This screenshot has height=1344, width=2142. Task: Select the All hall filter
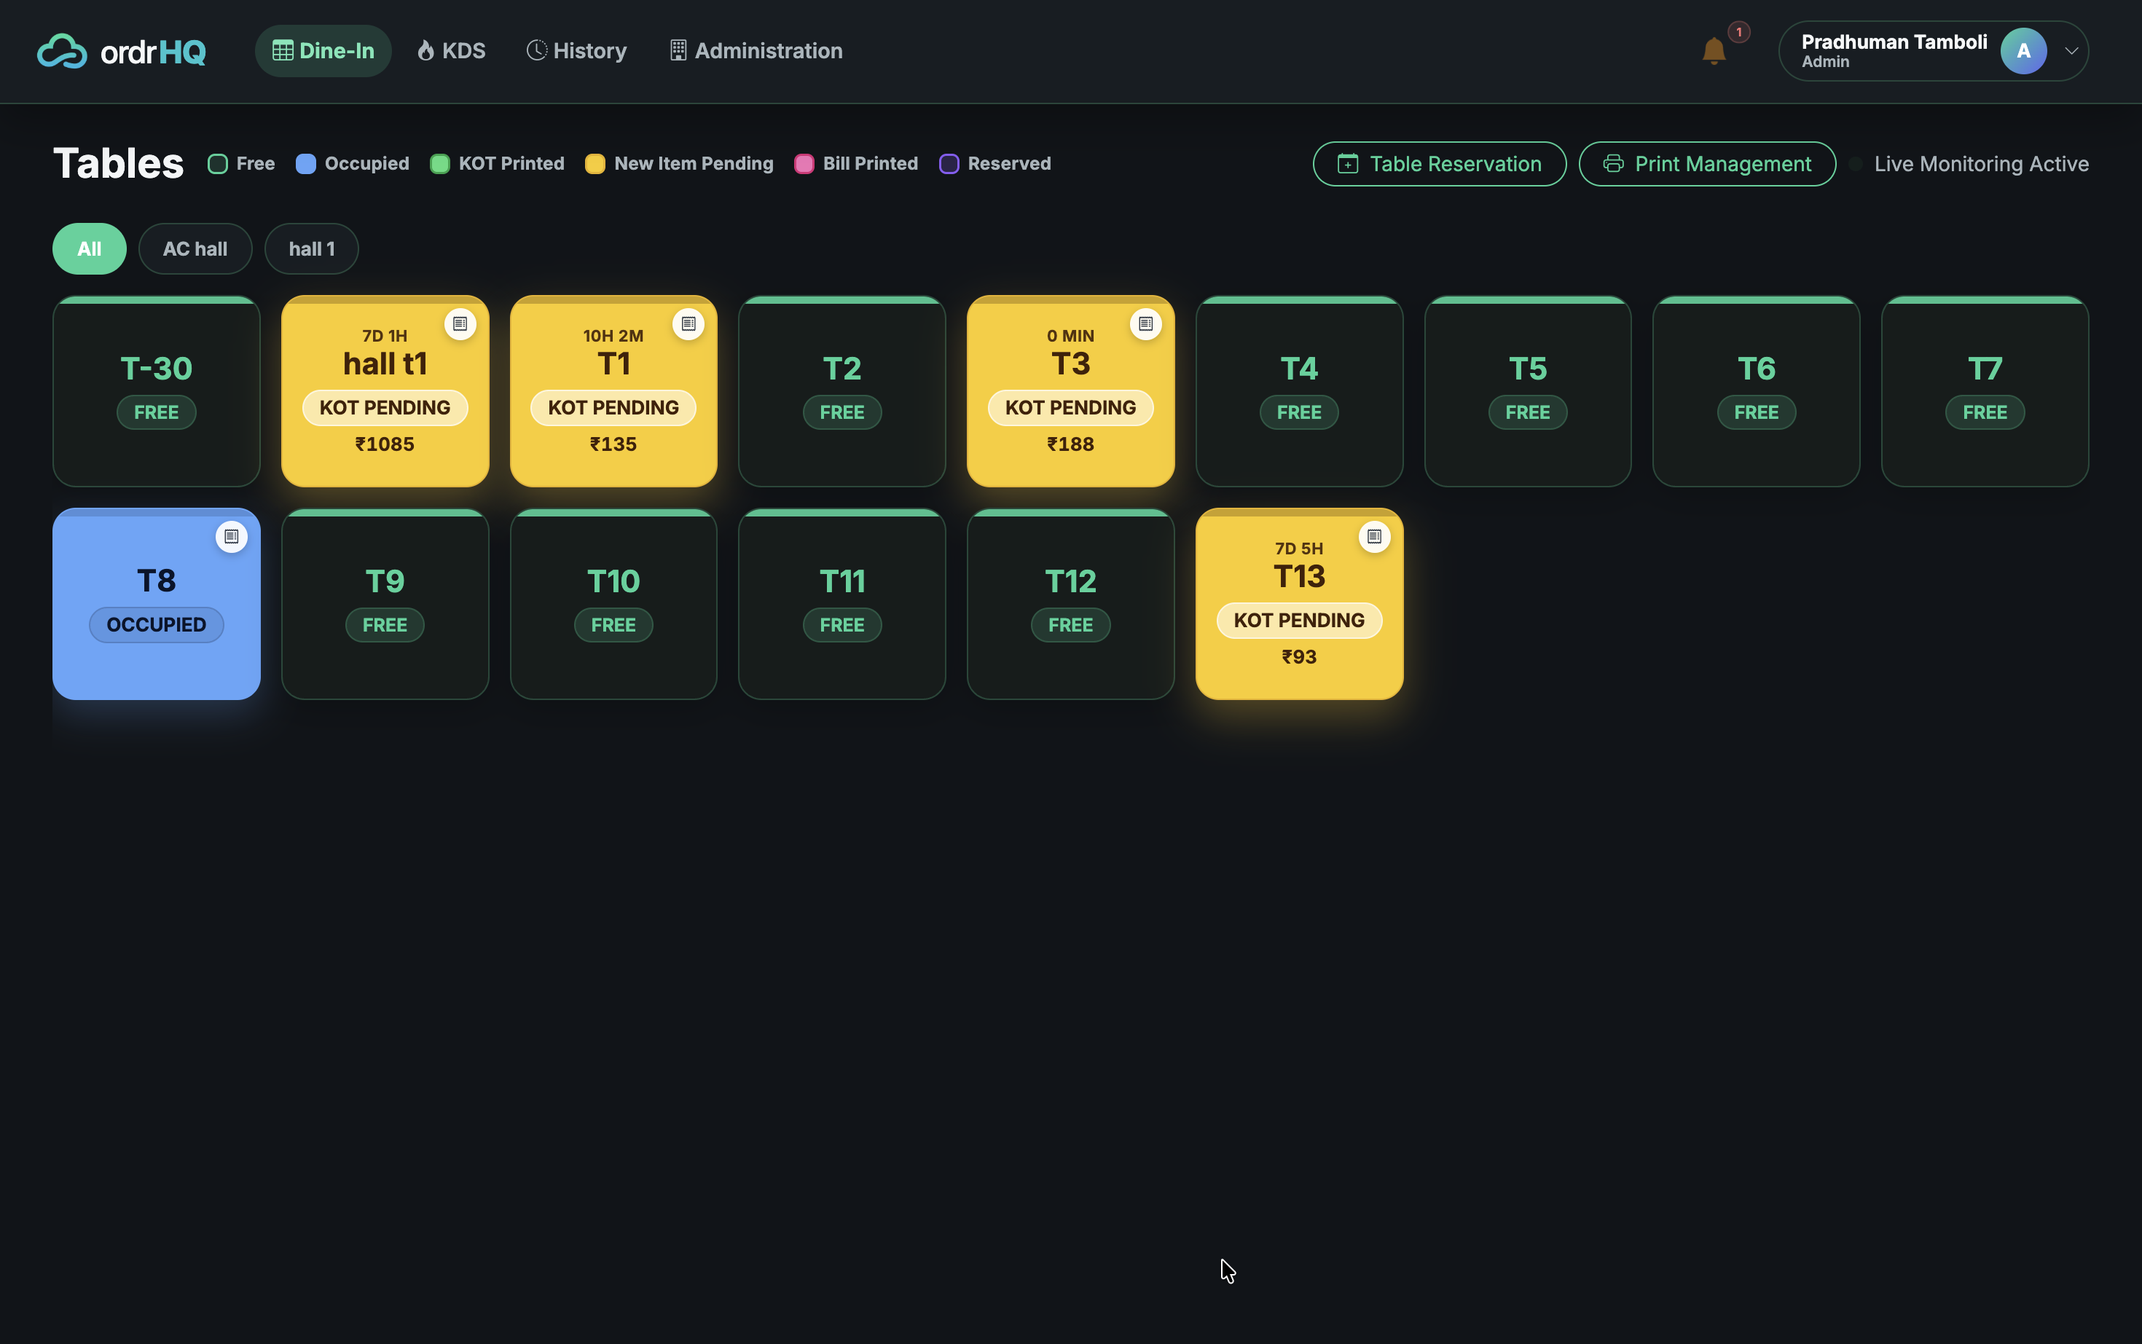tap(89, 249)
